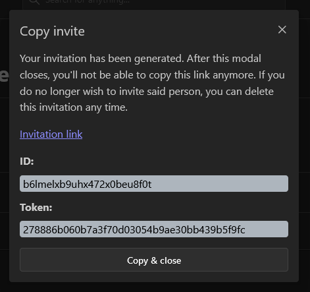Open the Invitation link
The height and width of the screenshot is (292, 310).
(x=51, y=134)
